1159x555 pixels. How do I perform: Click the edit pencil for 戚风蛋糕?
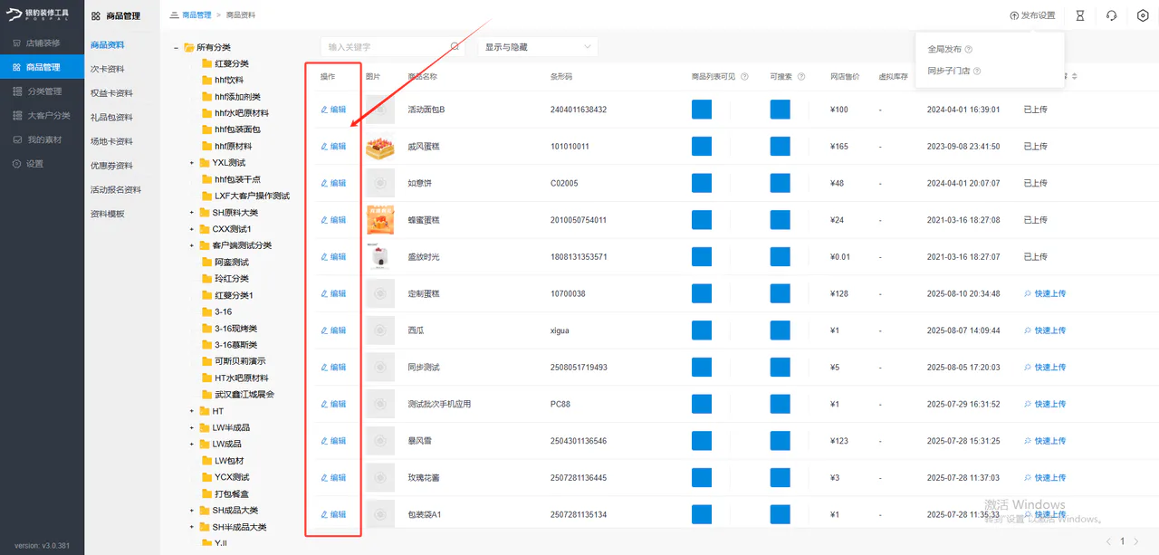324,146
